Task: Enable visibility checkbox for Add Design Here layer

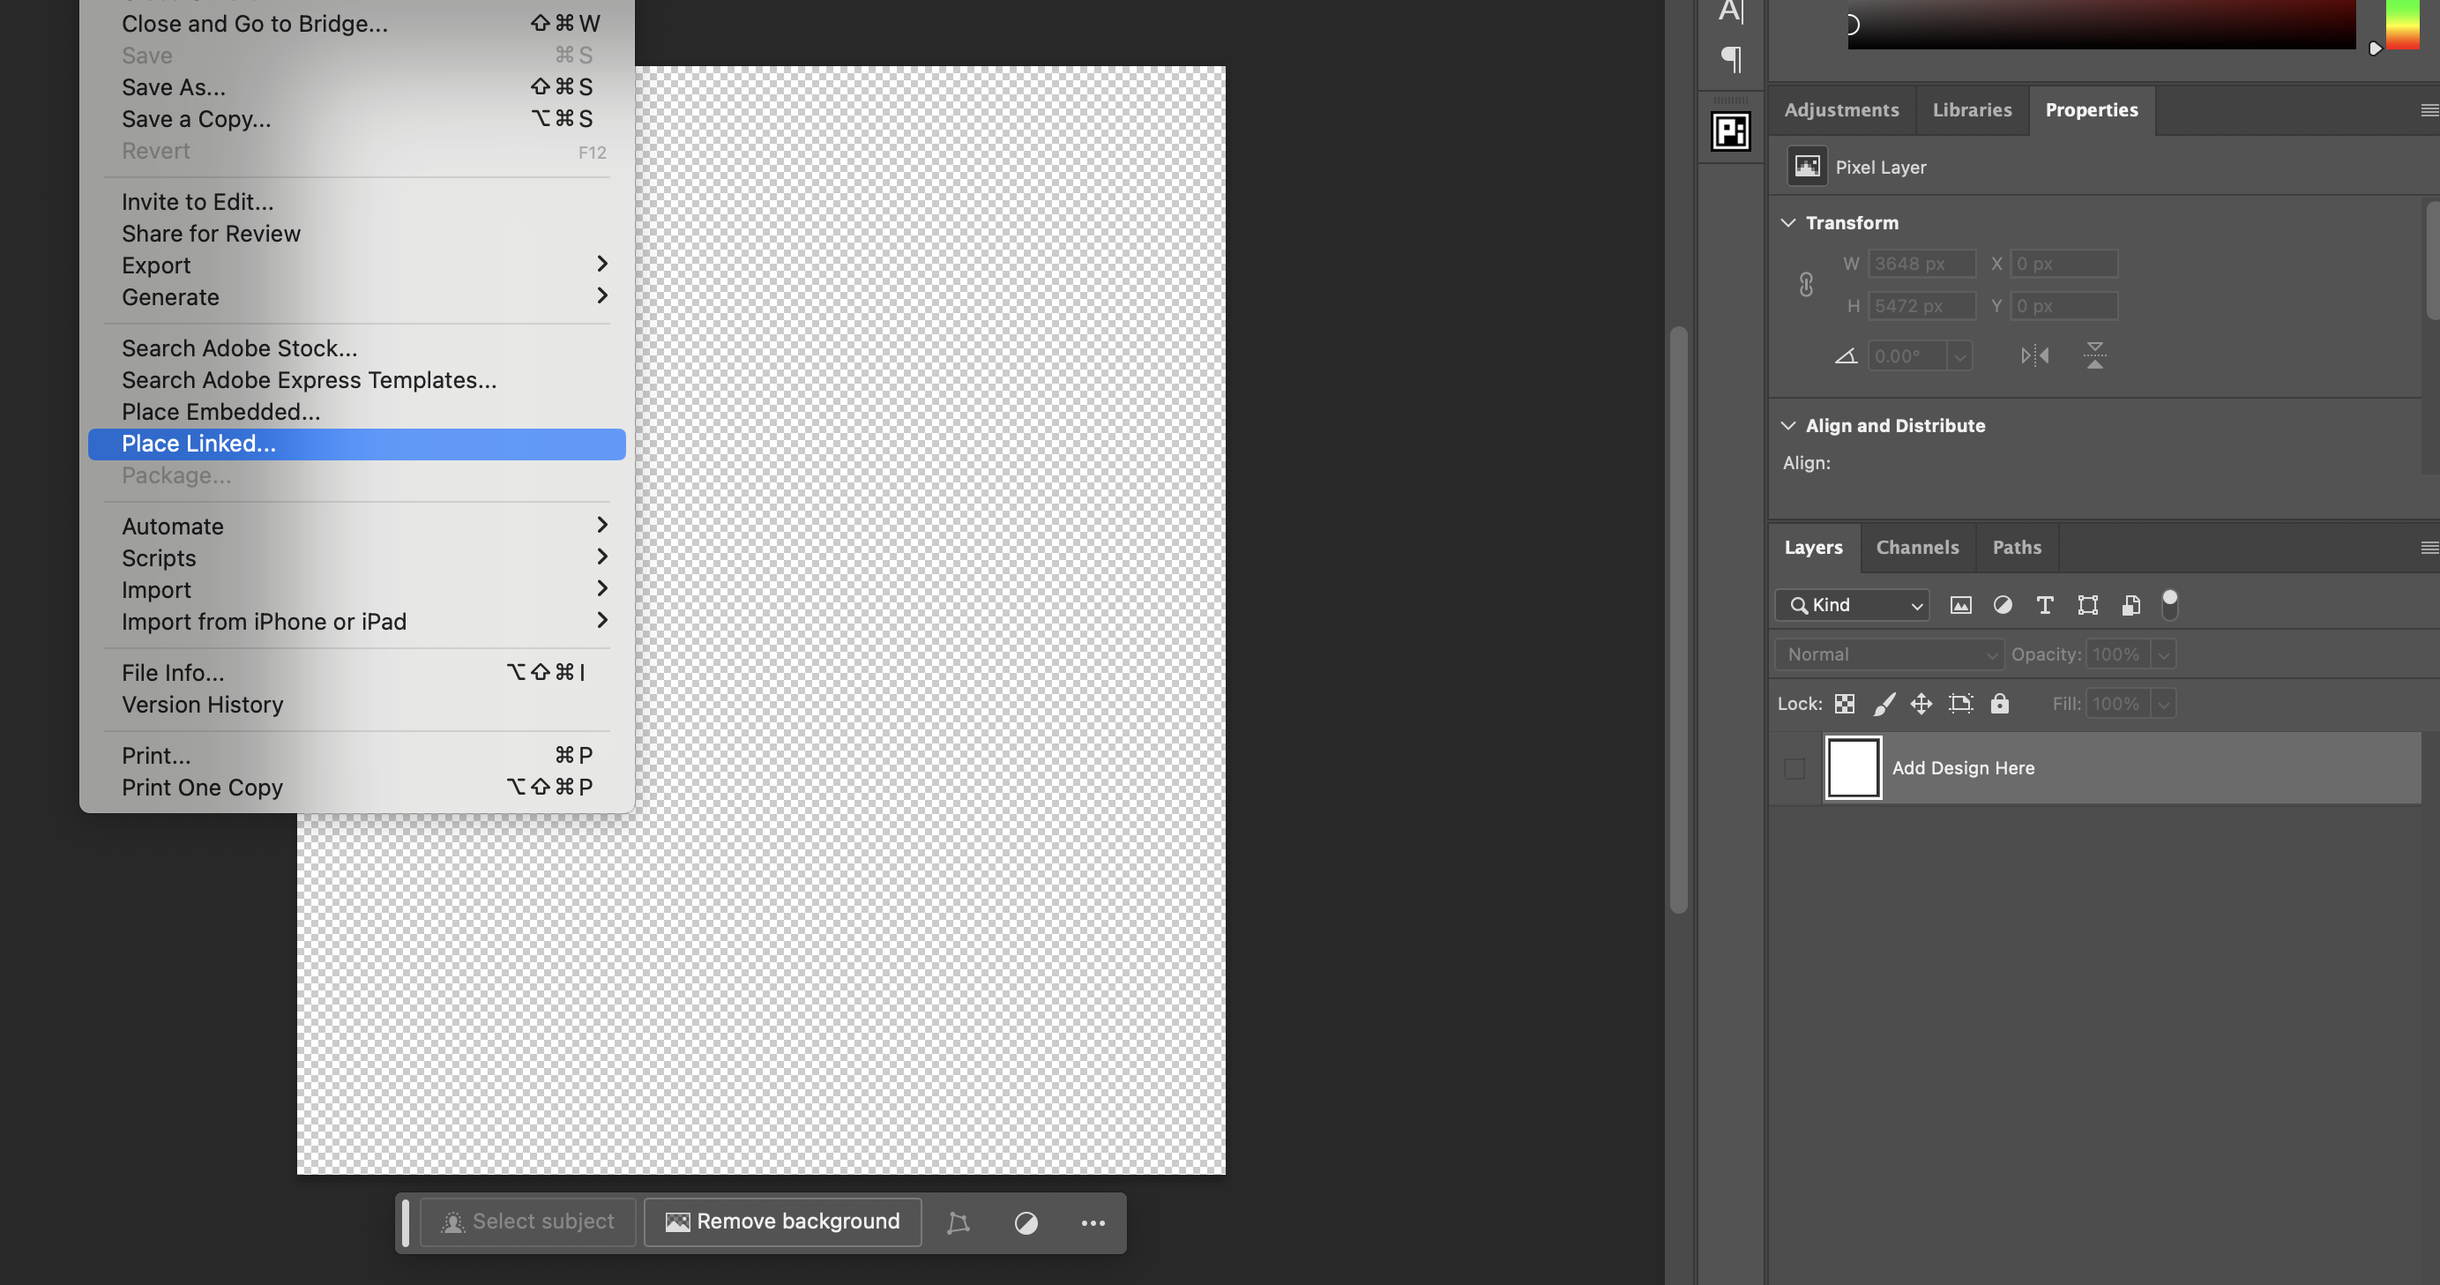Action: click(x=1794, y=768)
